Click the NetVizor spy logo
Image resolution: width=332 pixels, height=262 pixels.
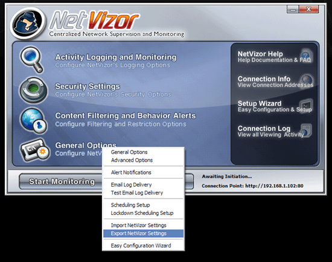(28, 24)
